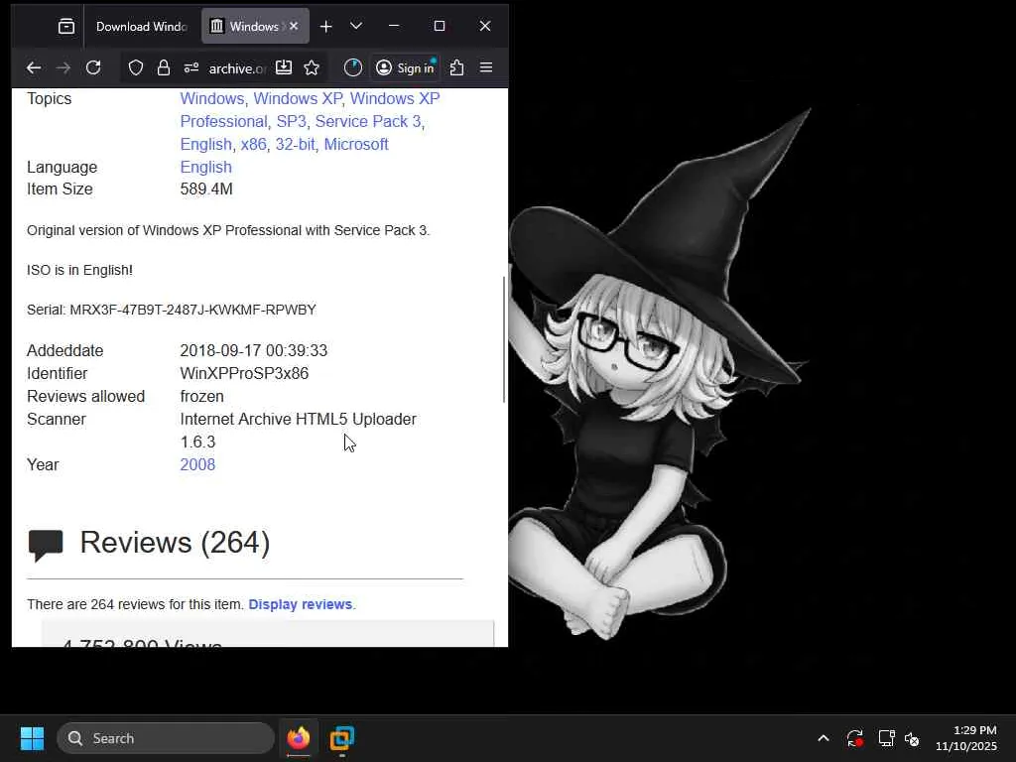Expand the list all tabs chevron

356,26
